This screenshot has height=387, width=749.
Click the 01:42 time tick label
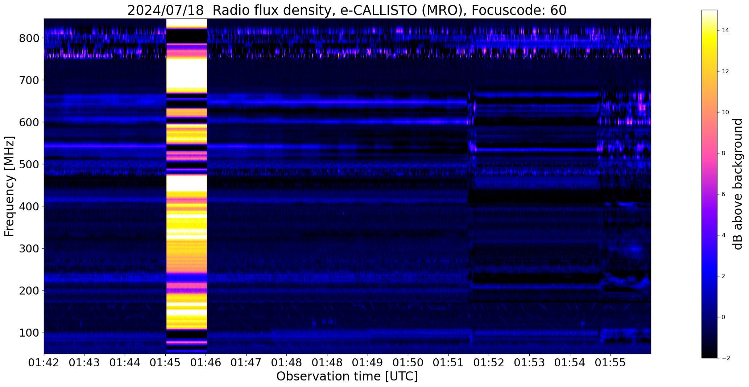click(44, 363)
